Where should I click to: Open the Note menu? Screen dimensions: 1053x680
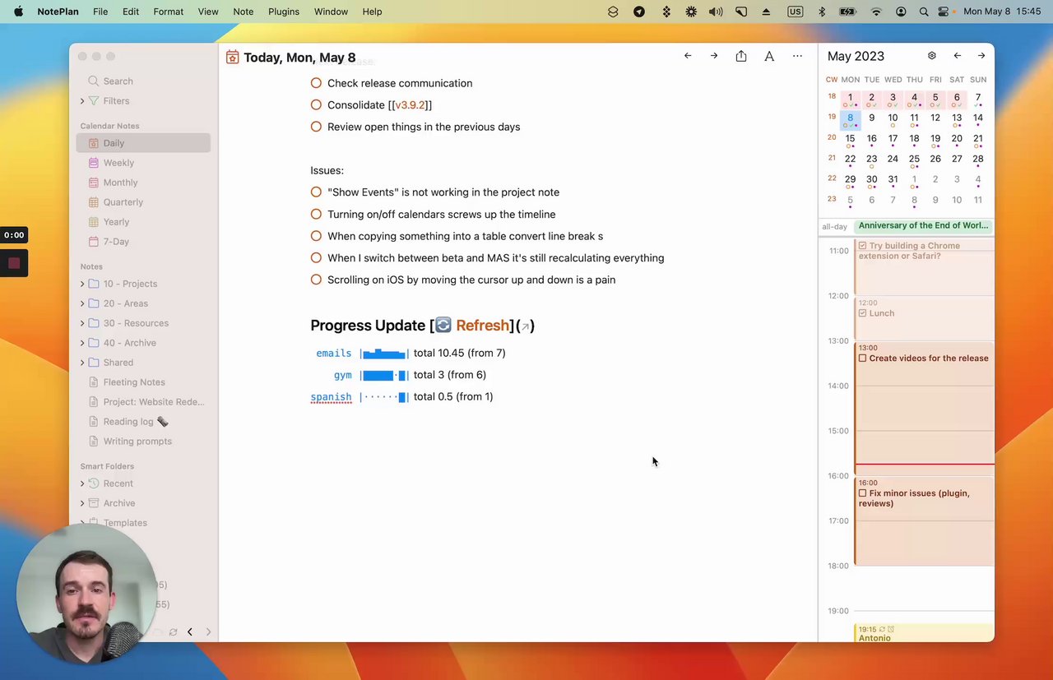tap(244, 12)
